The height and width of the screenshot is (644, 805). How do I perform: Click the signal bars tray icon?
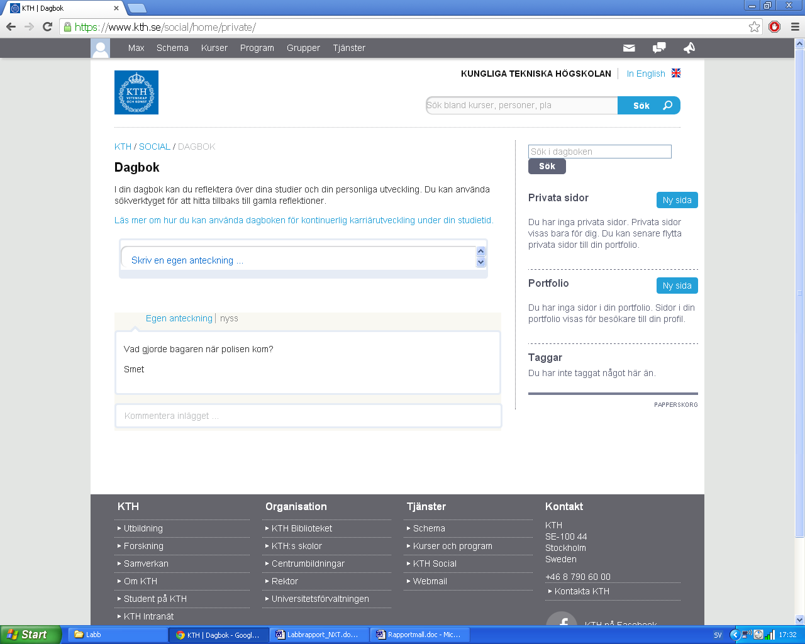770,635
